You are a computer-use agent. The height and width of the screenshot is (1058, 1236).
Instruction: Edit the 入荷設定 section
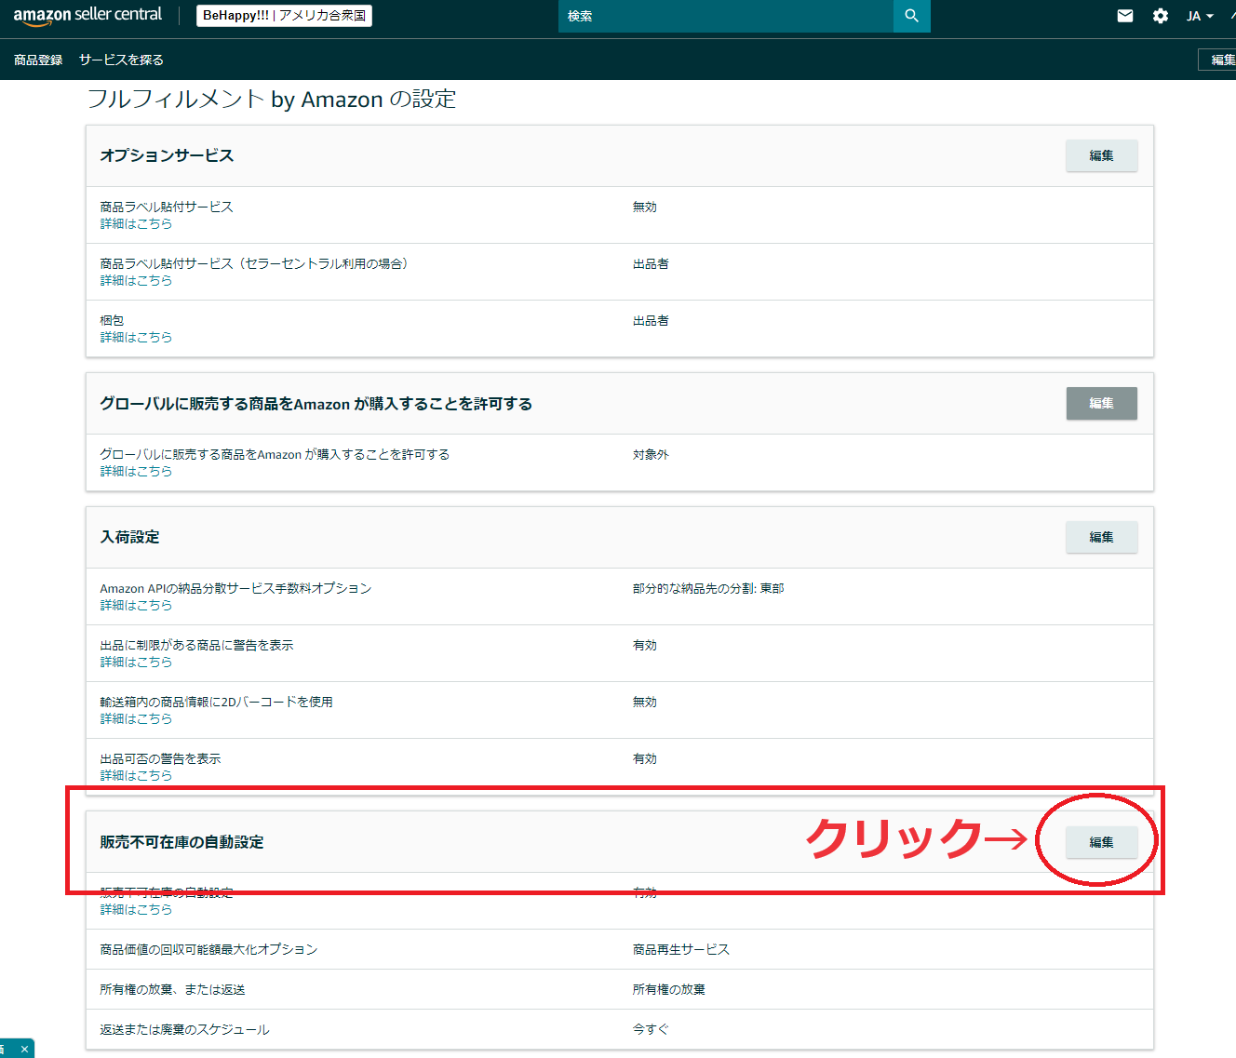click(1101, 537)
